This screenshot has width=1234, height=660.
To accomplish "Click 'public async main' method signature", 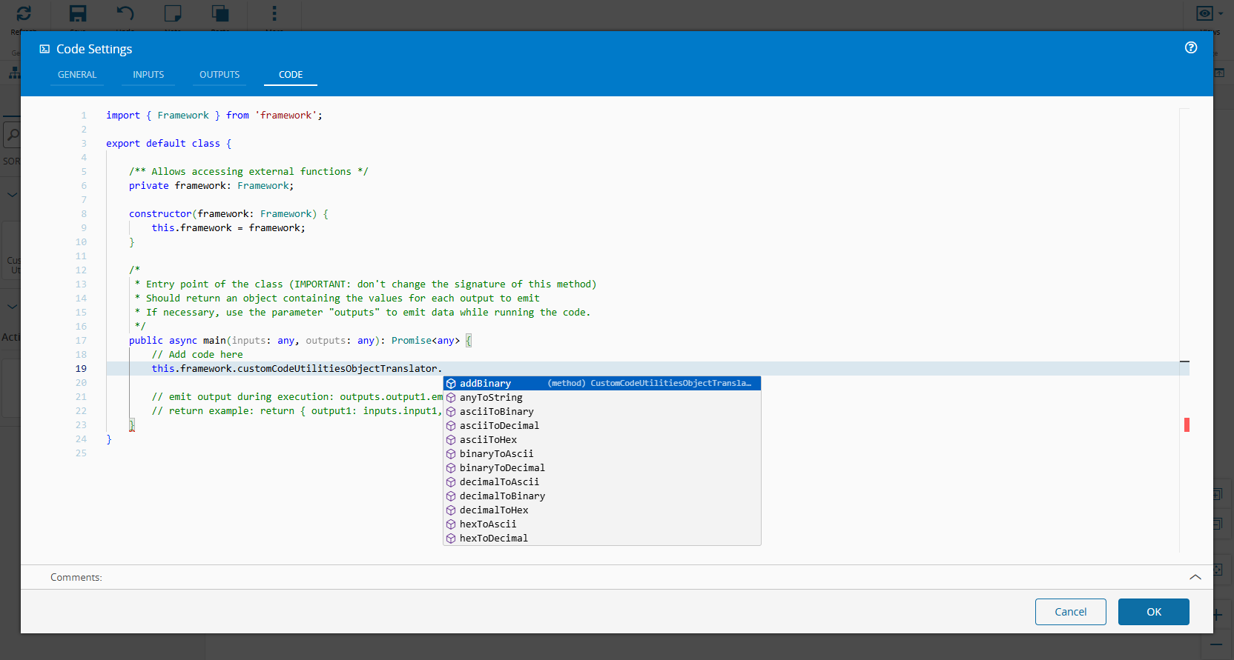I will (300, 341).
